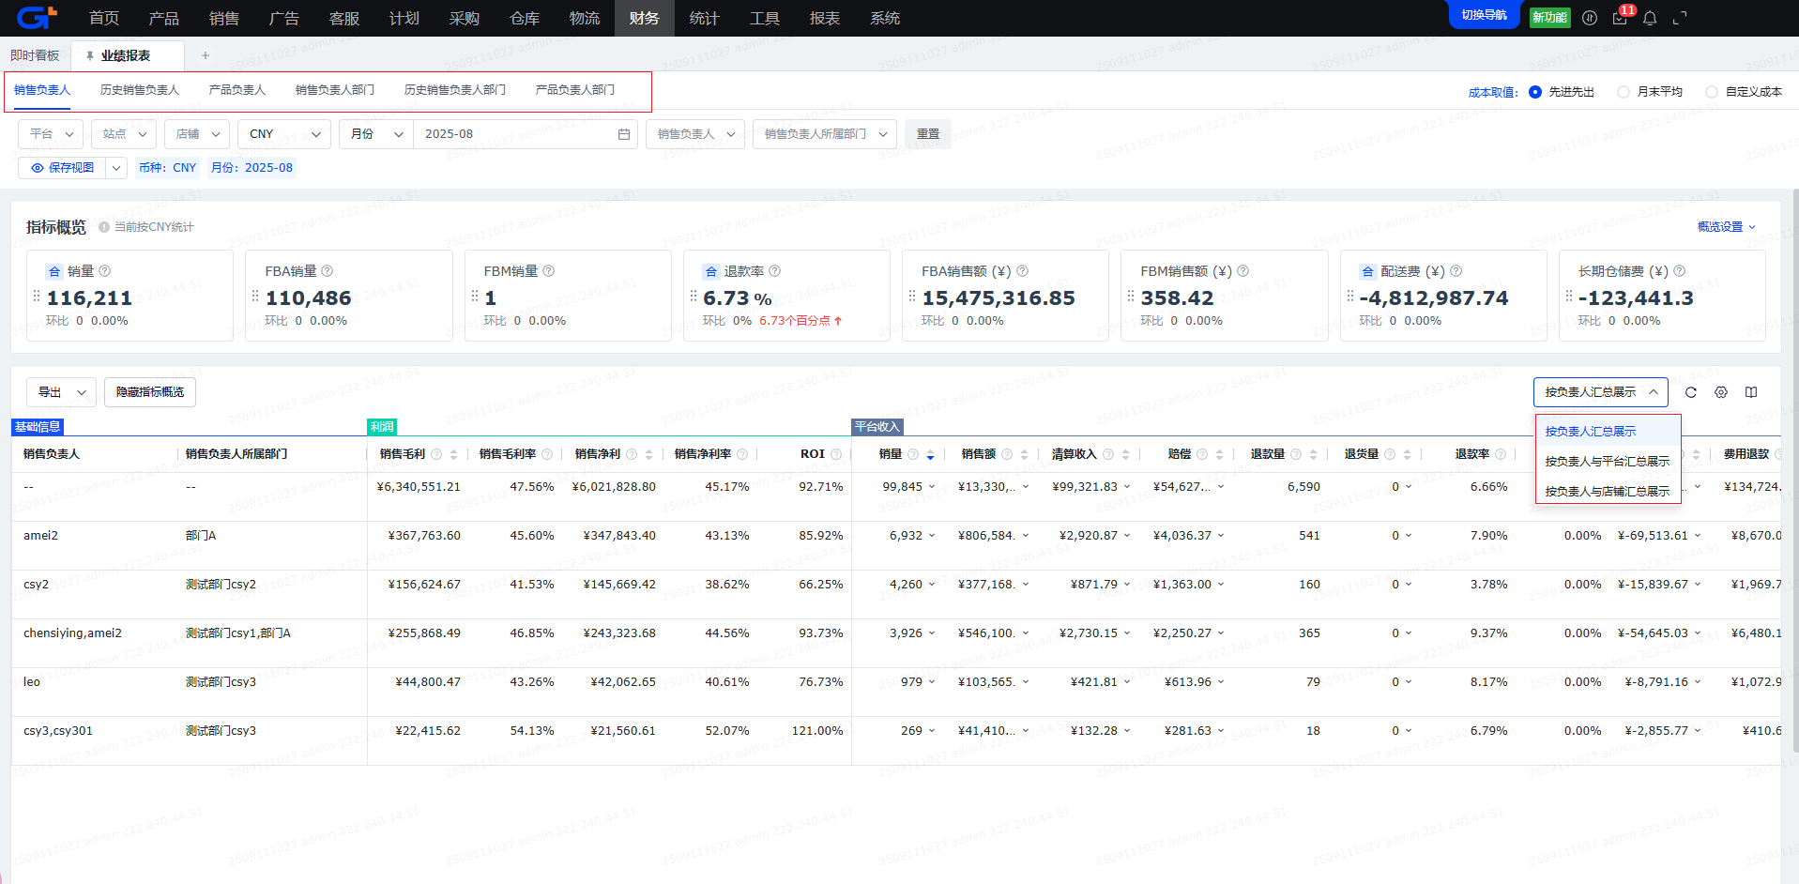This screenshot has height=884, width=1799.
Task: Click the calendar icon in the month field
Action: click(x=624, y=134)
